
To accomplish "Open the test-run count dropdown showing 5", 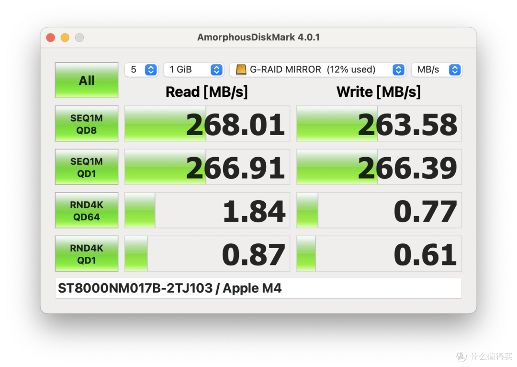I will pyautogui.click(x=141, y=69).
